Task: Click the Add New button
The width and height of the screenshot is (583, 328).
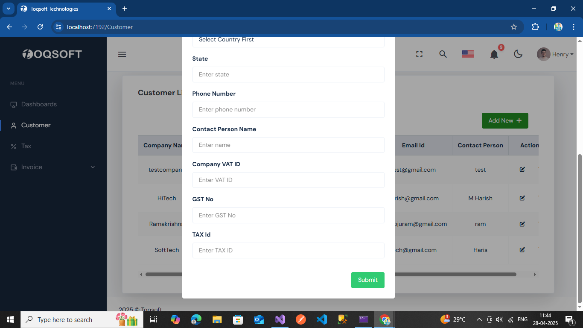Action: pos(504,120)
